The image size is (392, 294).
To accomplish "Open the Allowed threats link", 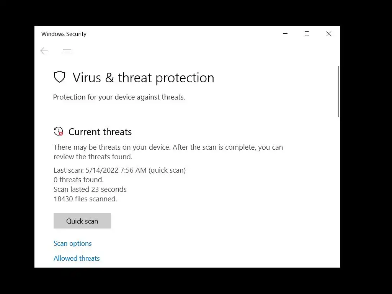I will (77, 258).
